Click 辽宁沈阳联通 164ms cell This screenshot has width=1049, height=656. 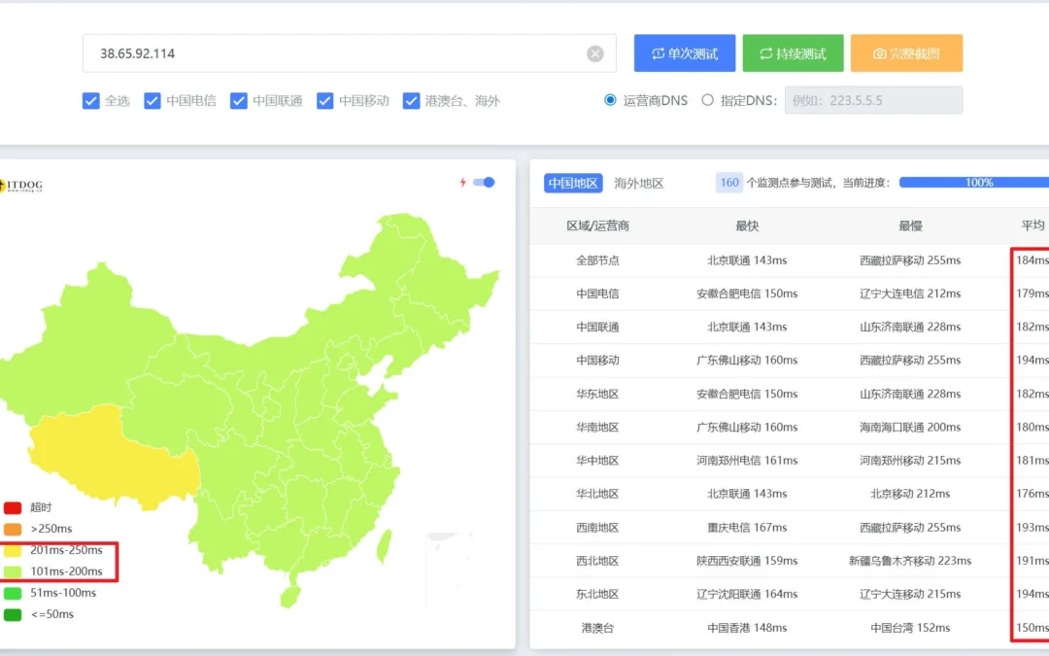(x=747, y=595)
